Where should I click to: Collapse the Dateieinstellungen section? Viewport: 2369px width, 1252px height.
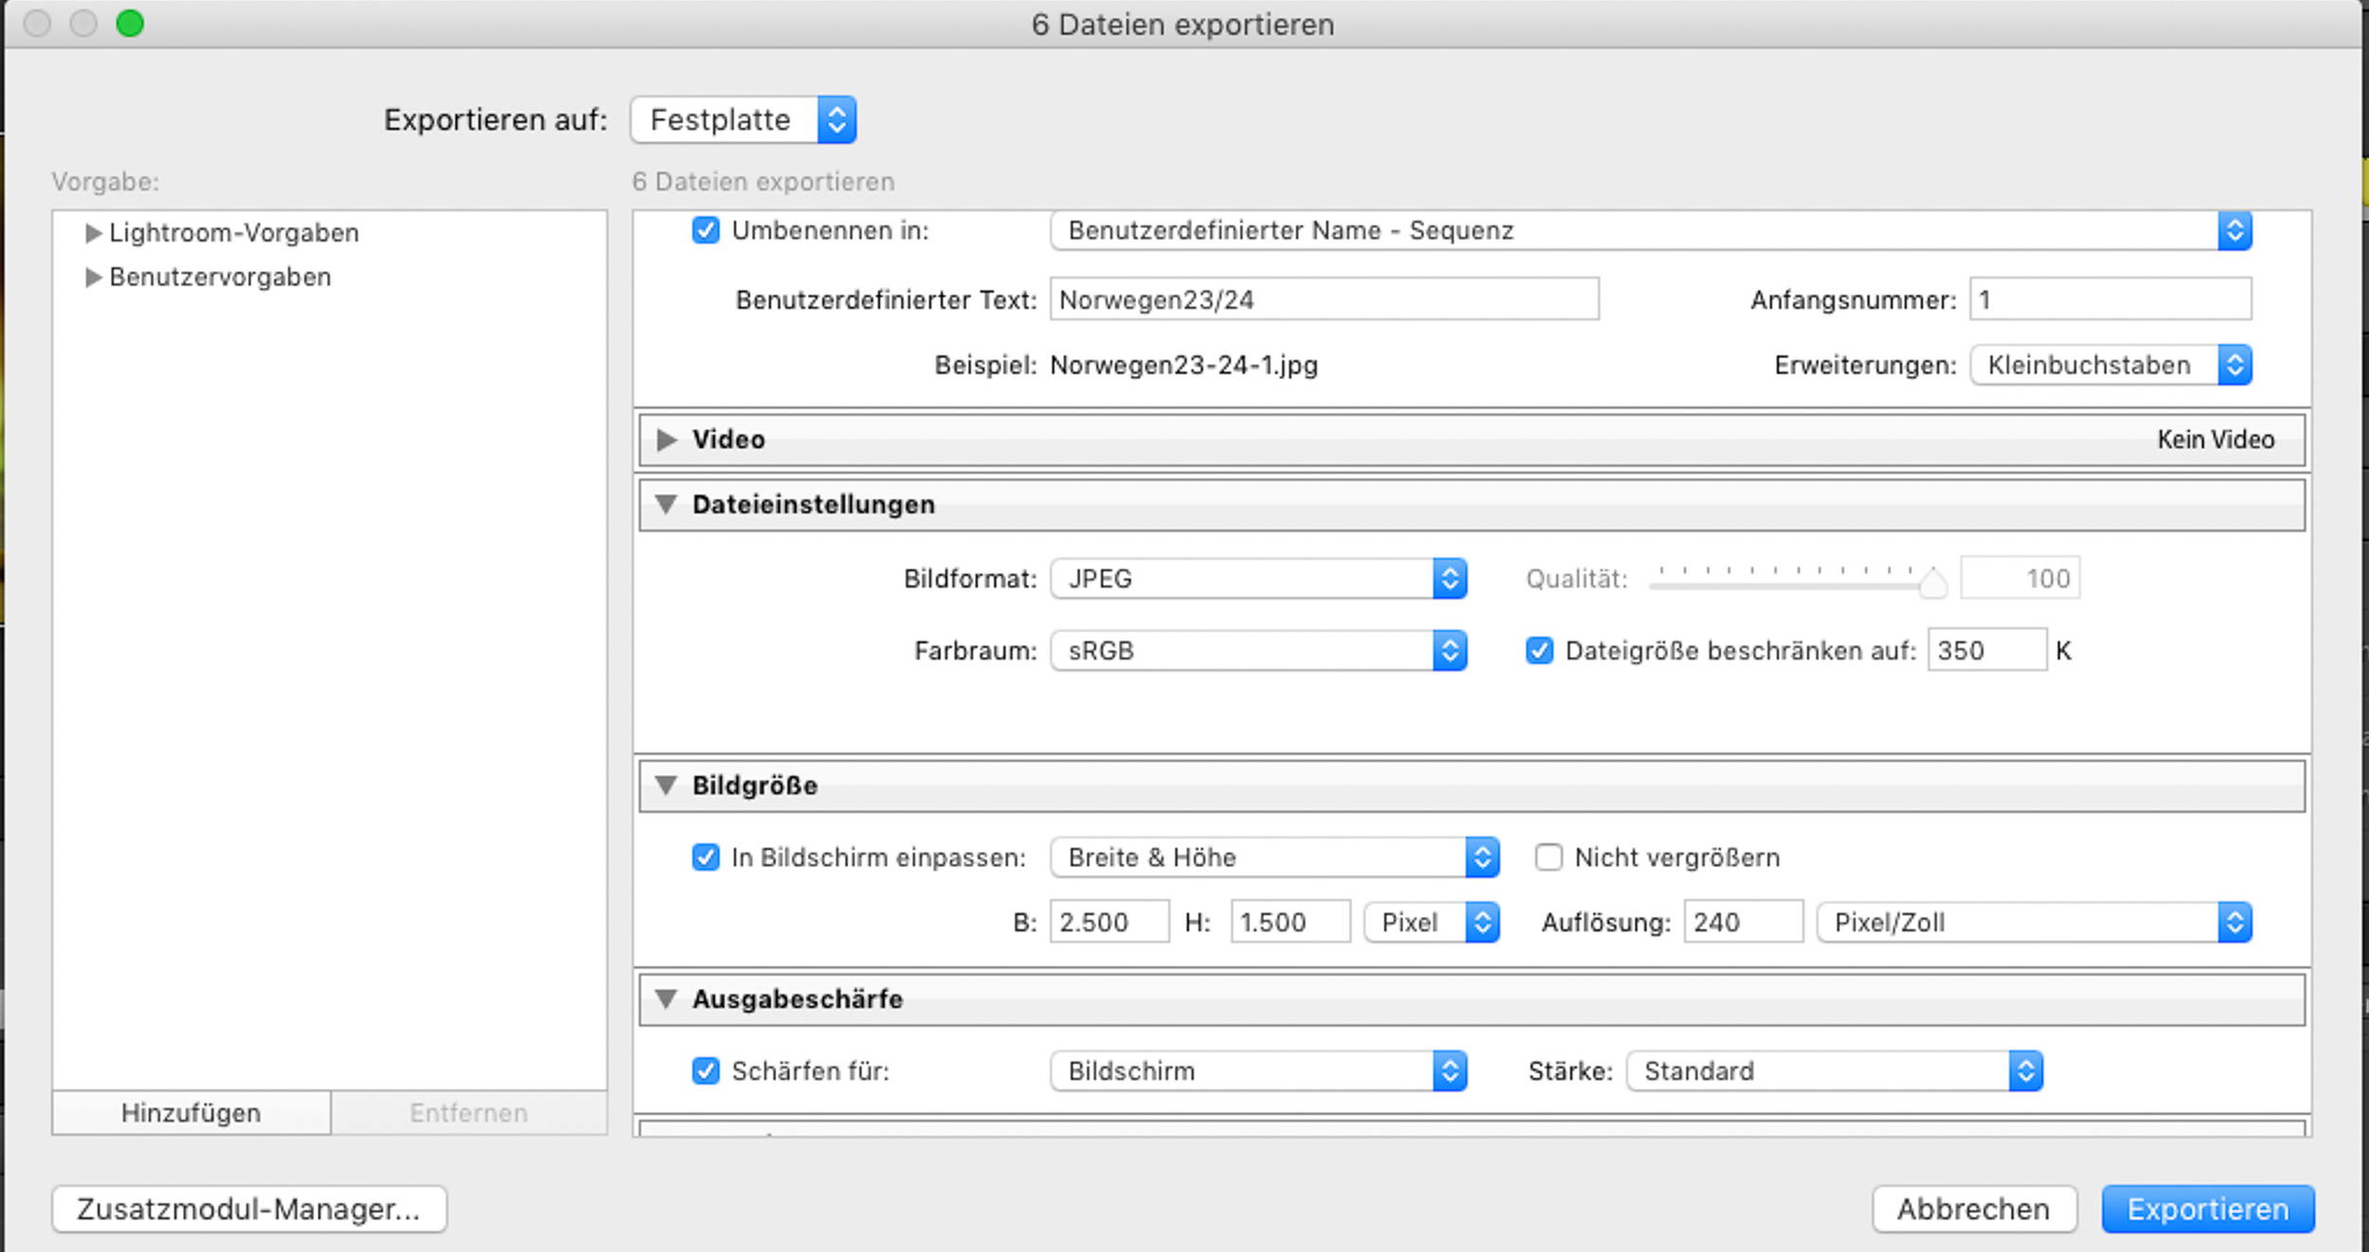coord(666,505)
